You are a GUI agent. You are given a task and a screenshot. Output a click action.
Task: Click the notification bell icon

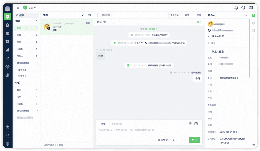click(x=236, y=8)
